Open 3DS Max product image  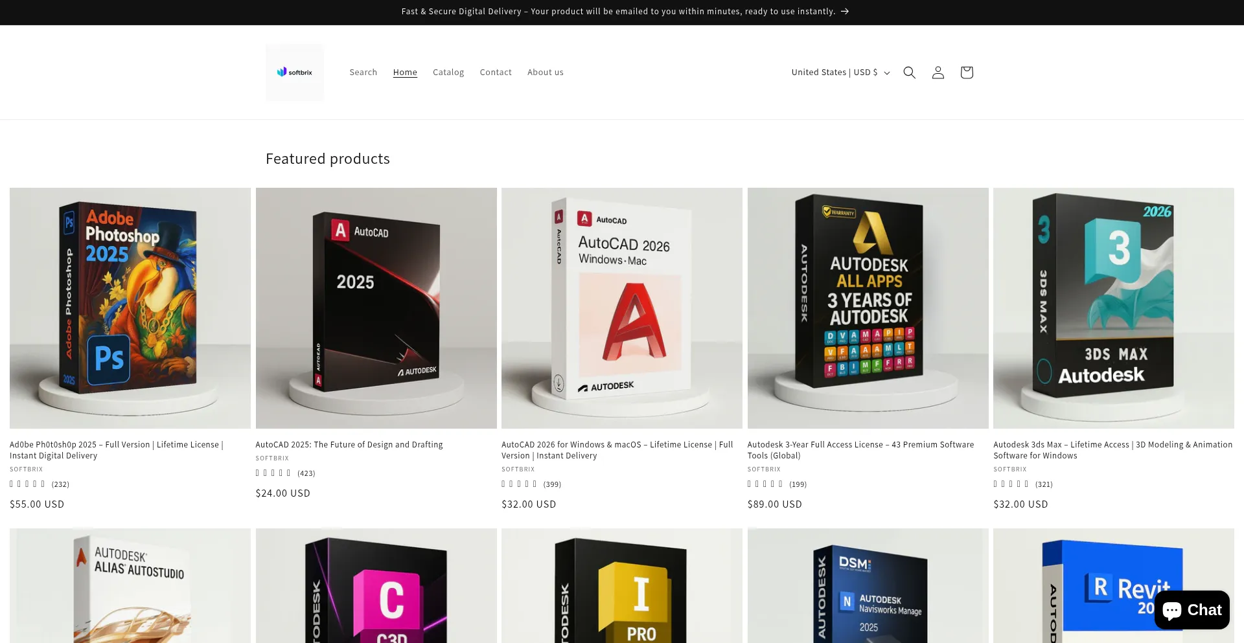pos(1114,308)
